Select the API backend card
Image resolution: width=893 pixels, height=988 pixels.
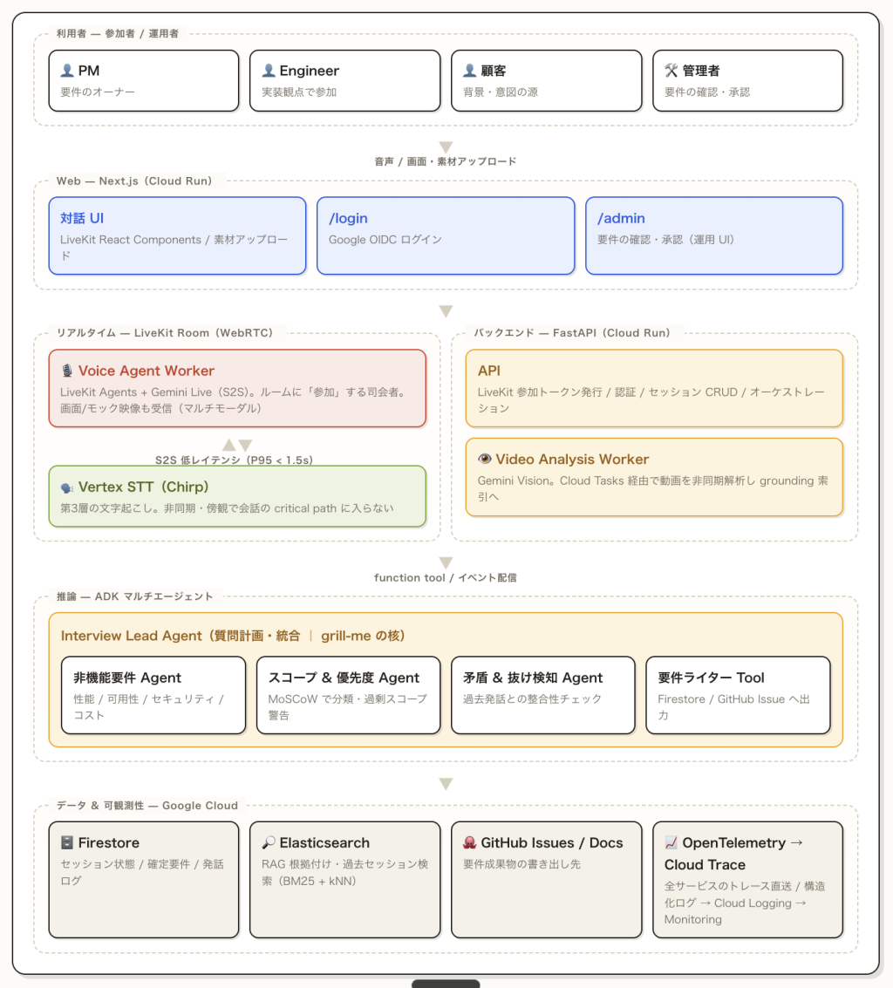[654, 388]
